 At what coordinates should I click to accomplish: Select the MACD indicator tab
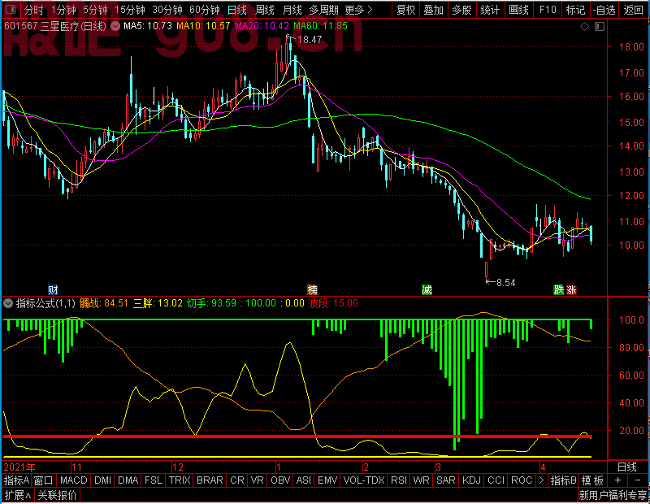click(74, 480)
